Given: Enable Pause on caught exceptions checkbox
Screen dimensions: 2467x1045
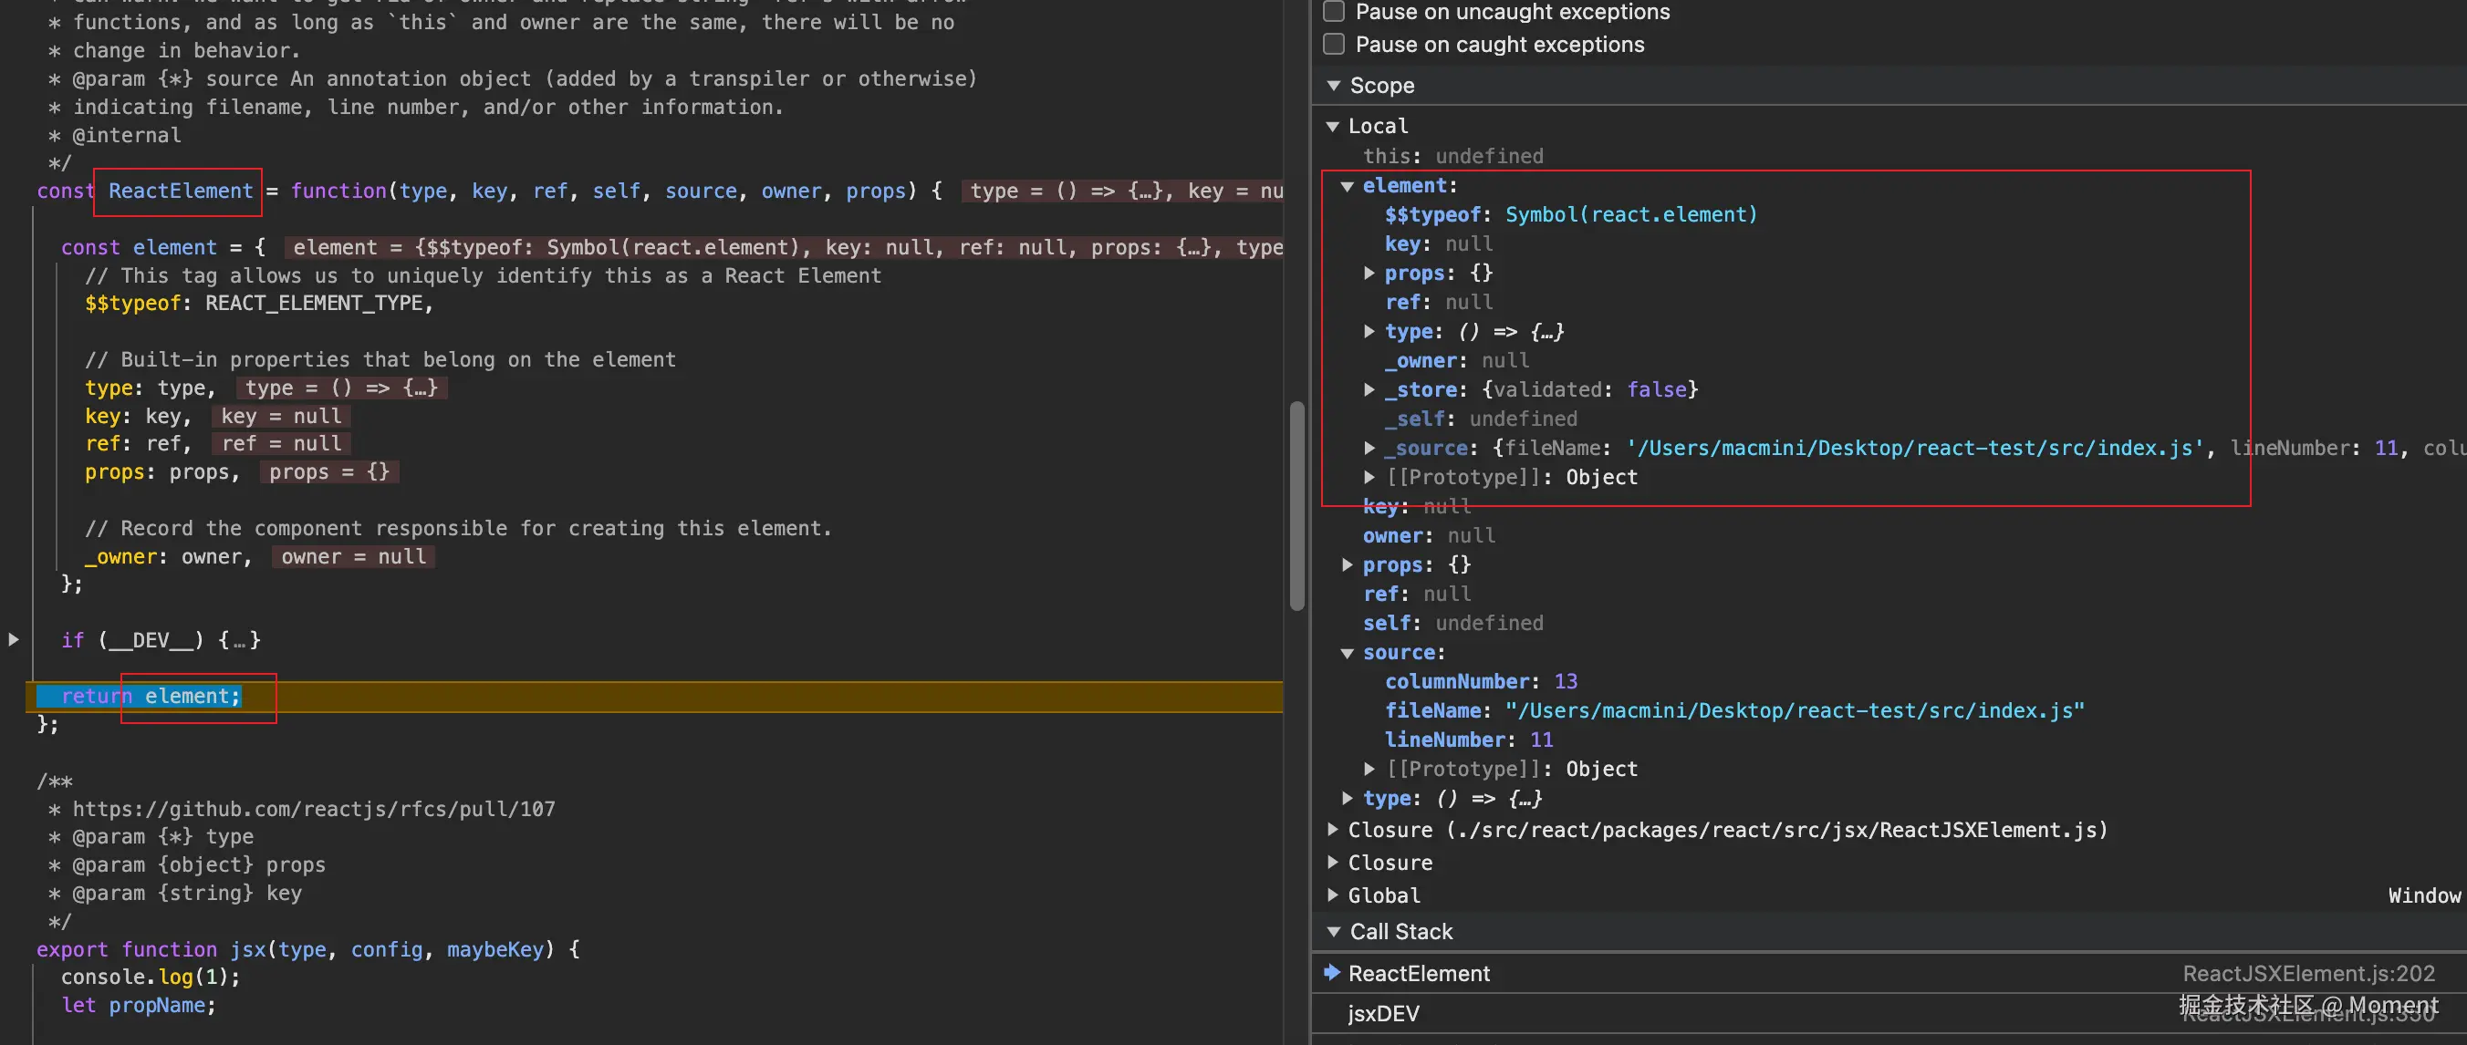Looking at the screenshot, I should pyautogui.click(x=1333, y=44).
